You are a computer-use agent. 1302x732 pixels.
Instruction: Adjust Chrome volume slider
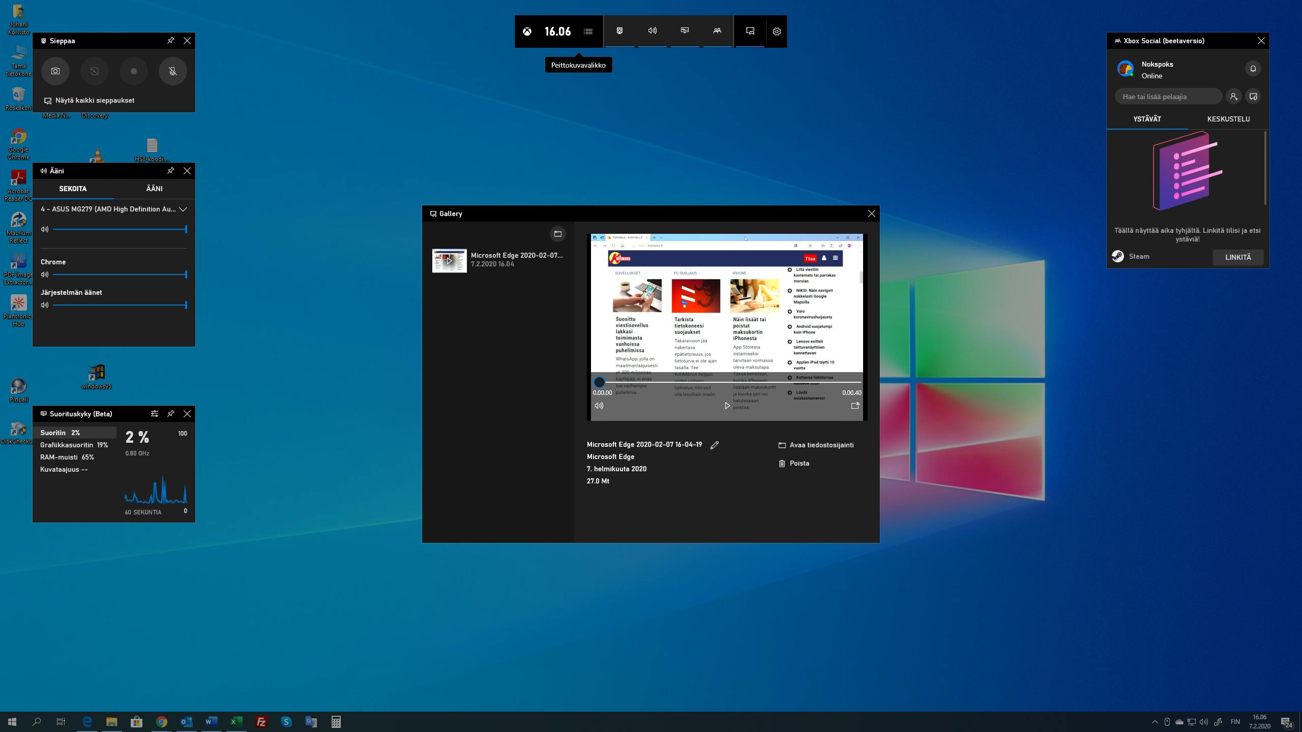(x=120, y=274)
